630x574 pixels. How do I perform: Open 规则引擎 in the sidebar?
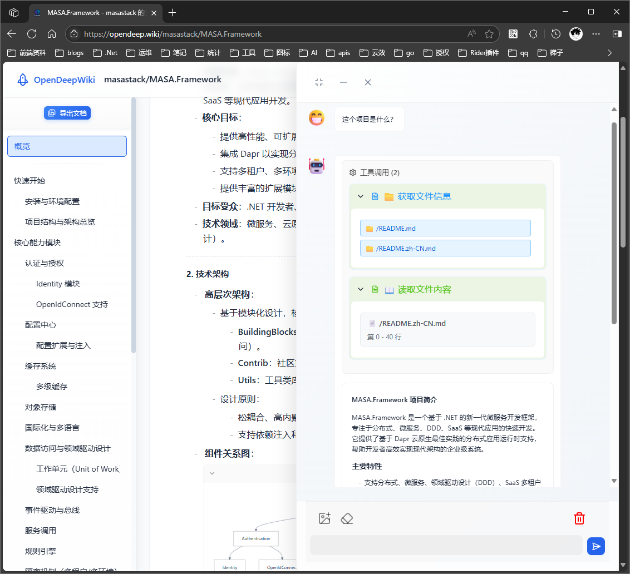pos(41,551)
